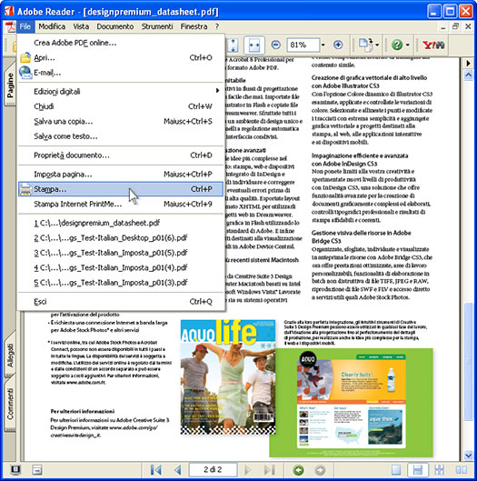This screenshot has width=477, height=481.
Task: Click the Aqualife magazine cover image
Action: (x=228, y=376)
